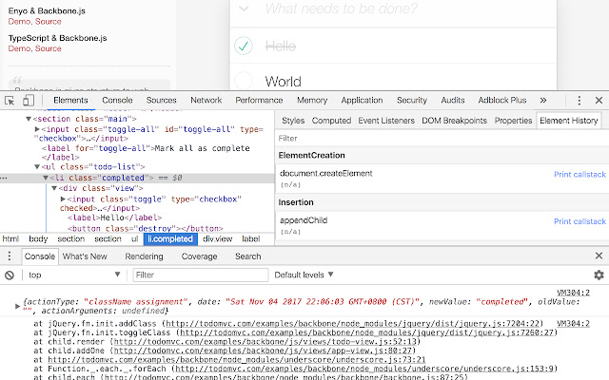Select the DOM Breakpoints sidebar tab

click(x=454, y=121)
